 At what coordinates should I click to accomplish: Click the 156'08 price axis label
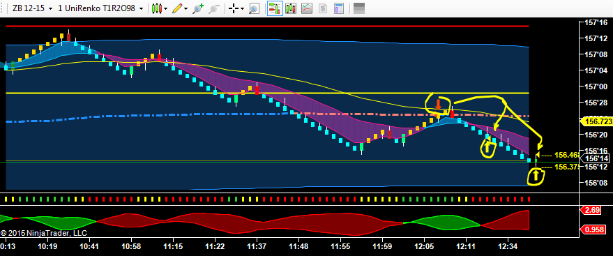pyautogui.click(x=596, y=183)
